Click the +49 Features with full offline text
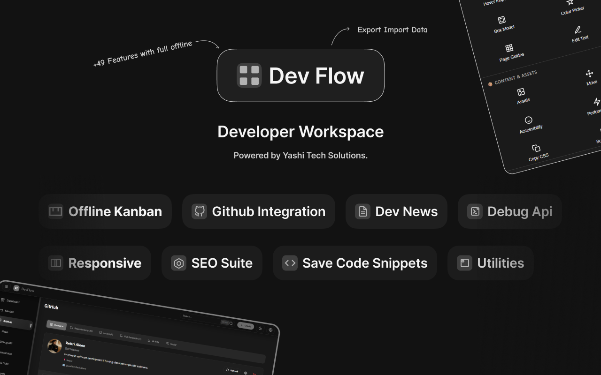601x375 pixels. point(143,53)
